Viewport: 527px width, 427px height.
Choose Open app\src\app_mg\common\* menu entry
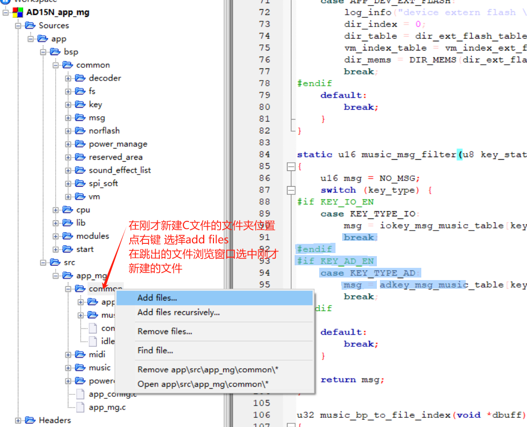[x=214, y=384]
